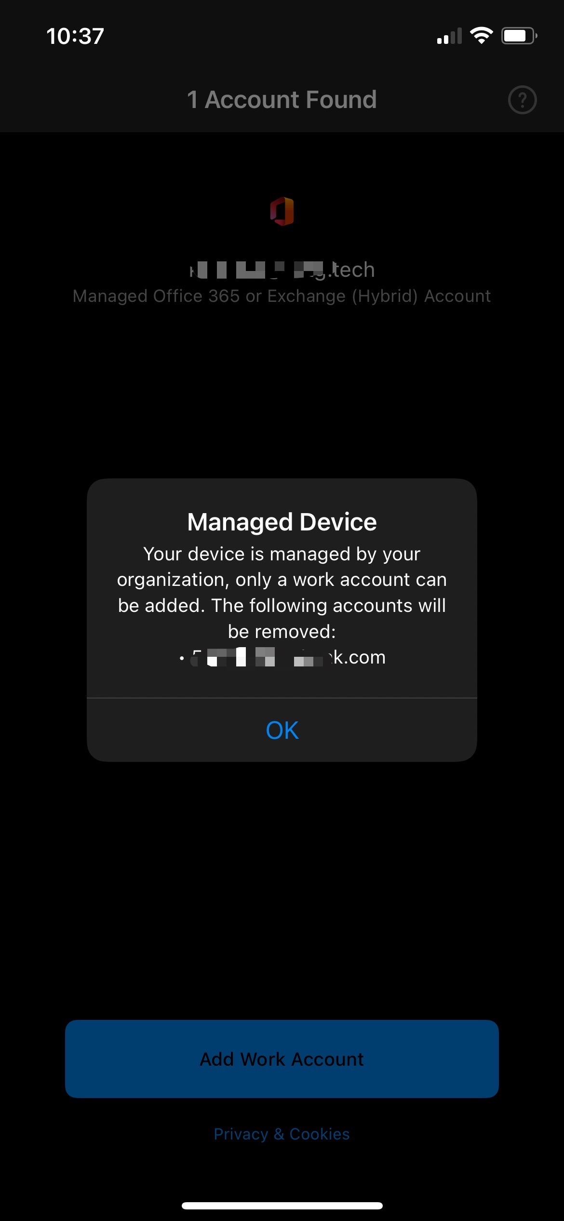Tap the 1 Account Found title
The height and width of the screenshot is (1221, 564).
(x=282, y=100)
